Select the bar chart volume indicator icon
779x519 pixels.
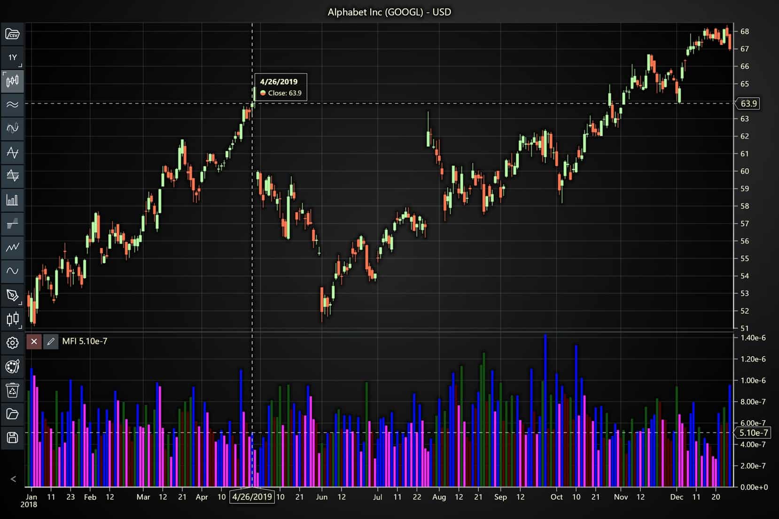point(12,200)
